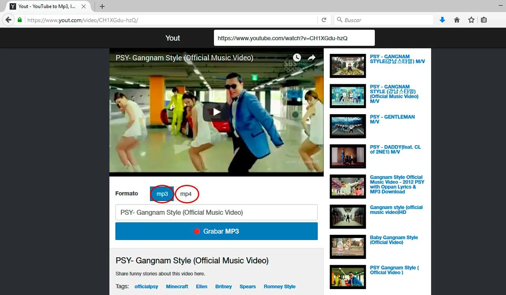Reload the page with the refresh icon
This screenshot has width=506, height=295.
[324, 20]
